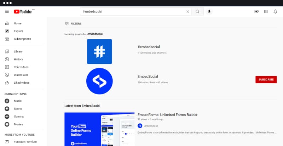Open Liked videos playlist
283x146 pixels.
pyautogui.click(x=22, y=83)
